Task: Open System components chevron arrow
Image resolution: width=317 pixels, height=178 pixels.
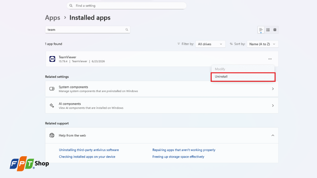Action: pos(273,89)
